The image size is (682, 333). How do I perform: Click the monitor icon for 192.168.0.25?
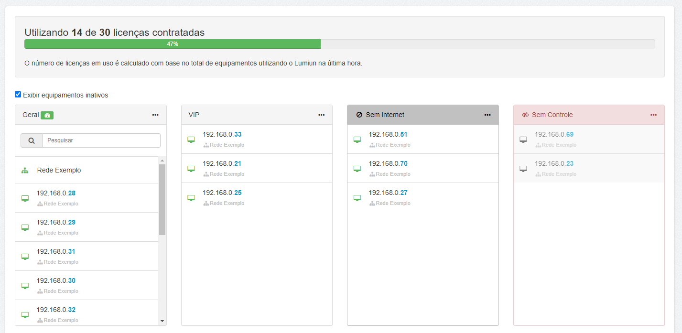tap(191, 198)
